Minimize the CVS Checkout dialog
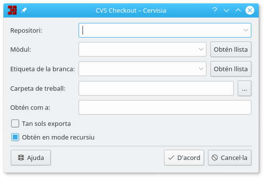 [x=226, y=10]
